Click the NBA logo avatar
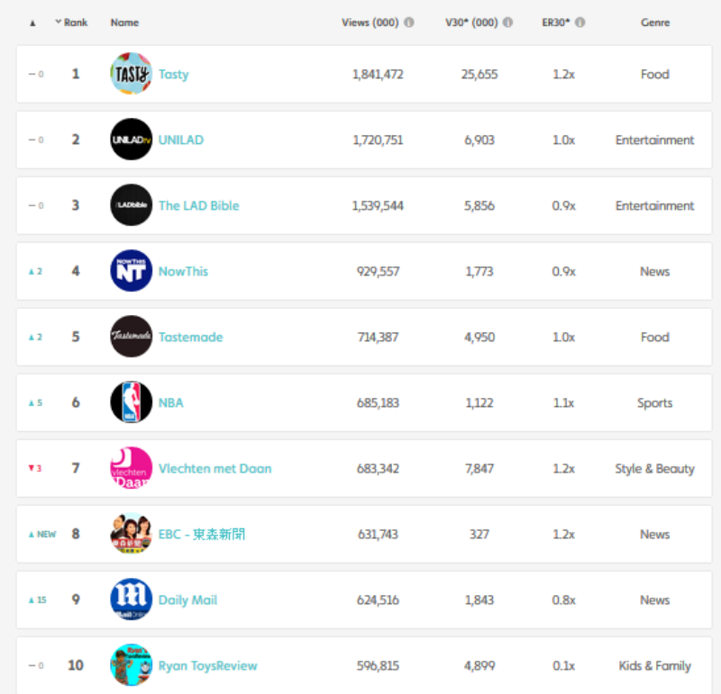This screenshot has width=721, height=694. [x=131, y=401]
